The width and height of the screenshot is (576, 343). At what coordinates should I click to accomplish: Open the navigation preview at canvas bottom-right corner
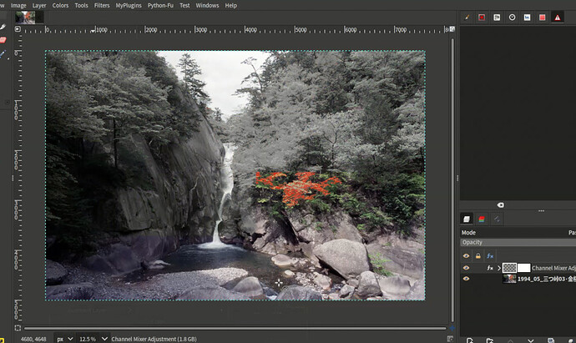tap(452, 328)
